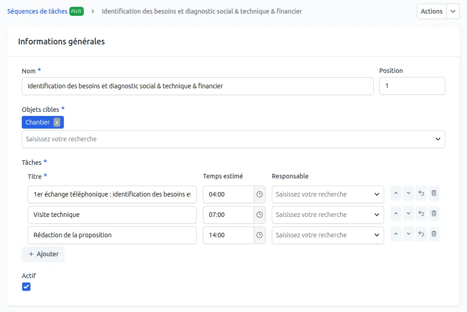Click Ajouter to add a task

pyautogui.click(x=43, y=254)
